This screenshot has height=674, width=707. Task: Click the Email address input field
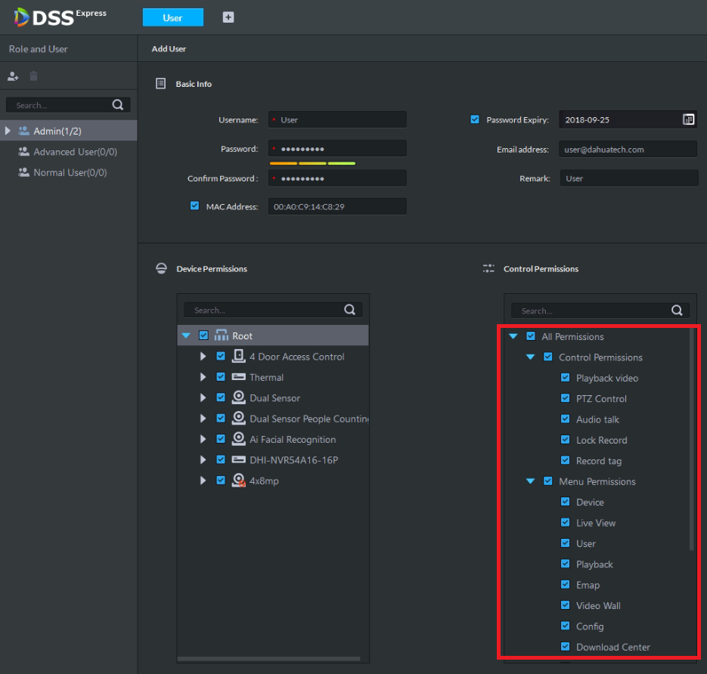[628, 150]
